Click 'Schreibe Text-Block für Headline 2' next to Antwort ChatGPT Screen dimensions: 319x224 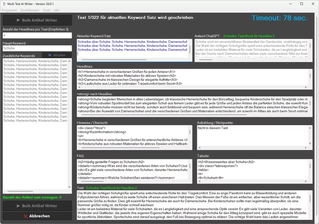(x=249, y=36)
